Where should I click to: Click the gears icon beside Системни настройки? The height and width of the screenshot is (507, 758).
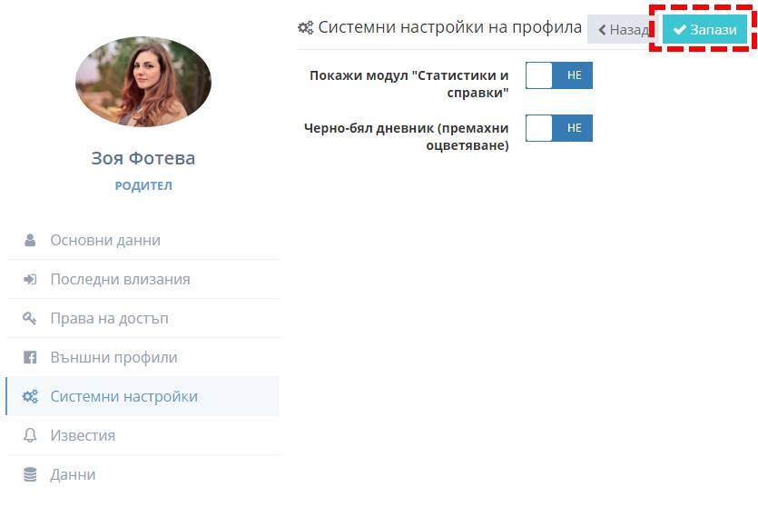30,397
